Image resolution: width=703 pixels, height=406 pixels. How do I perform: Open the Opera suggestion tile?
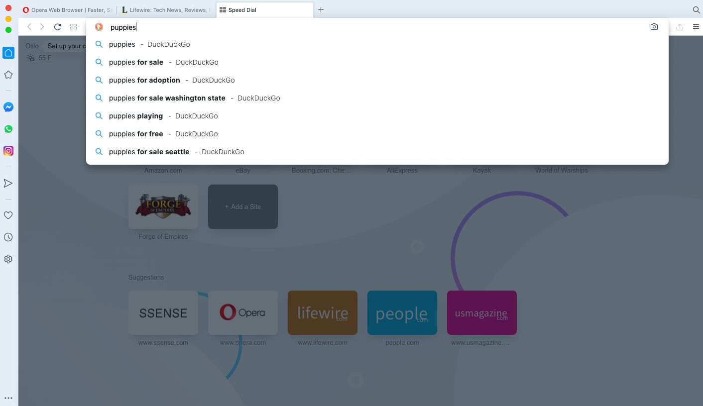[243, 312]
